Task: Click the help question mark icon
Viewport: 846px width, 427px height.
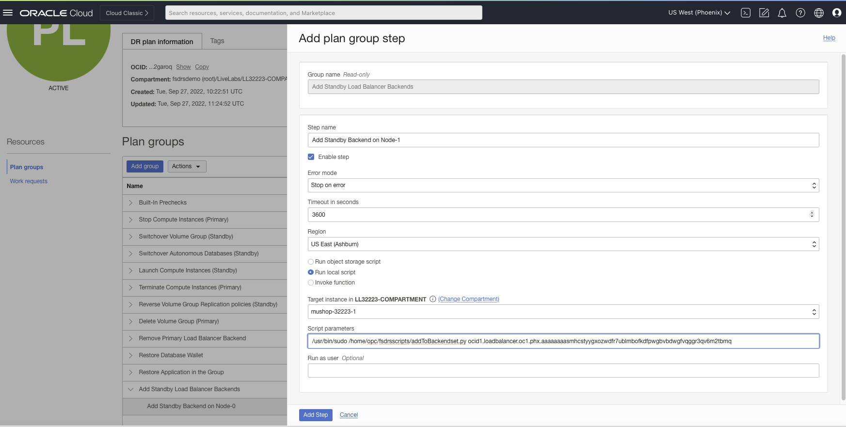Action: (800, 13)
